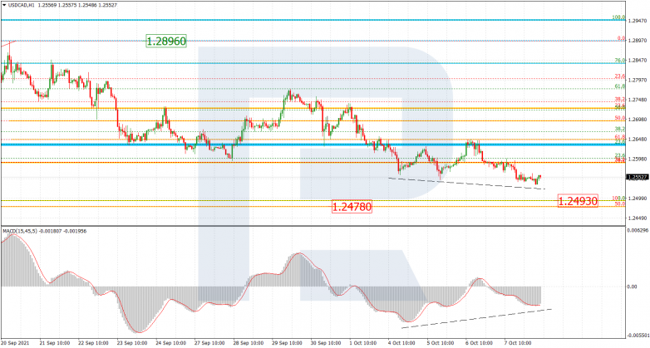650x348 pixels.
Task: Click the 1.26480 value on the price scale
Action: pos(638,140)
